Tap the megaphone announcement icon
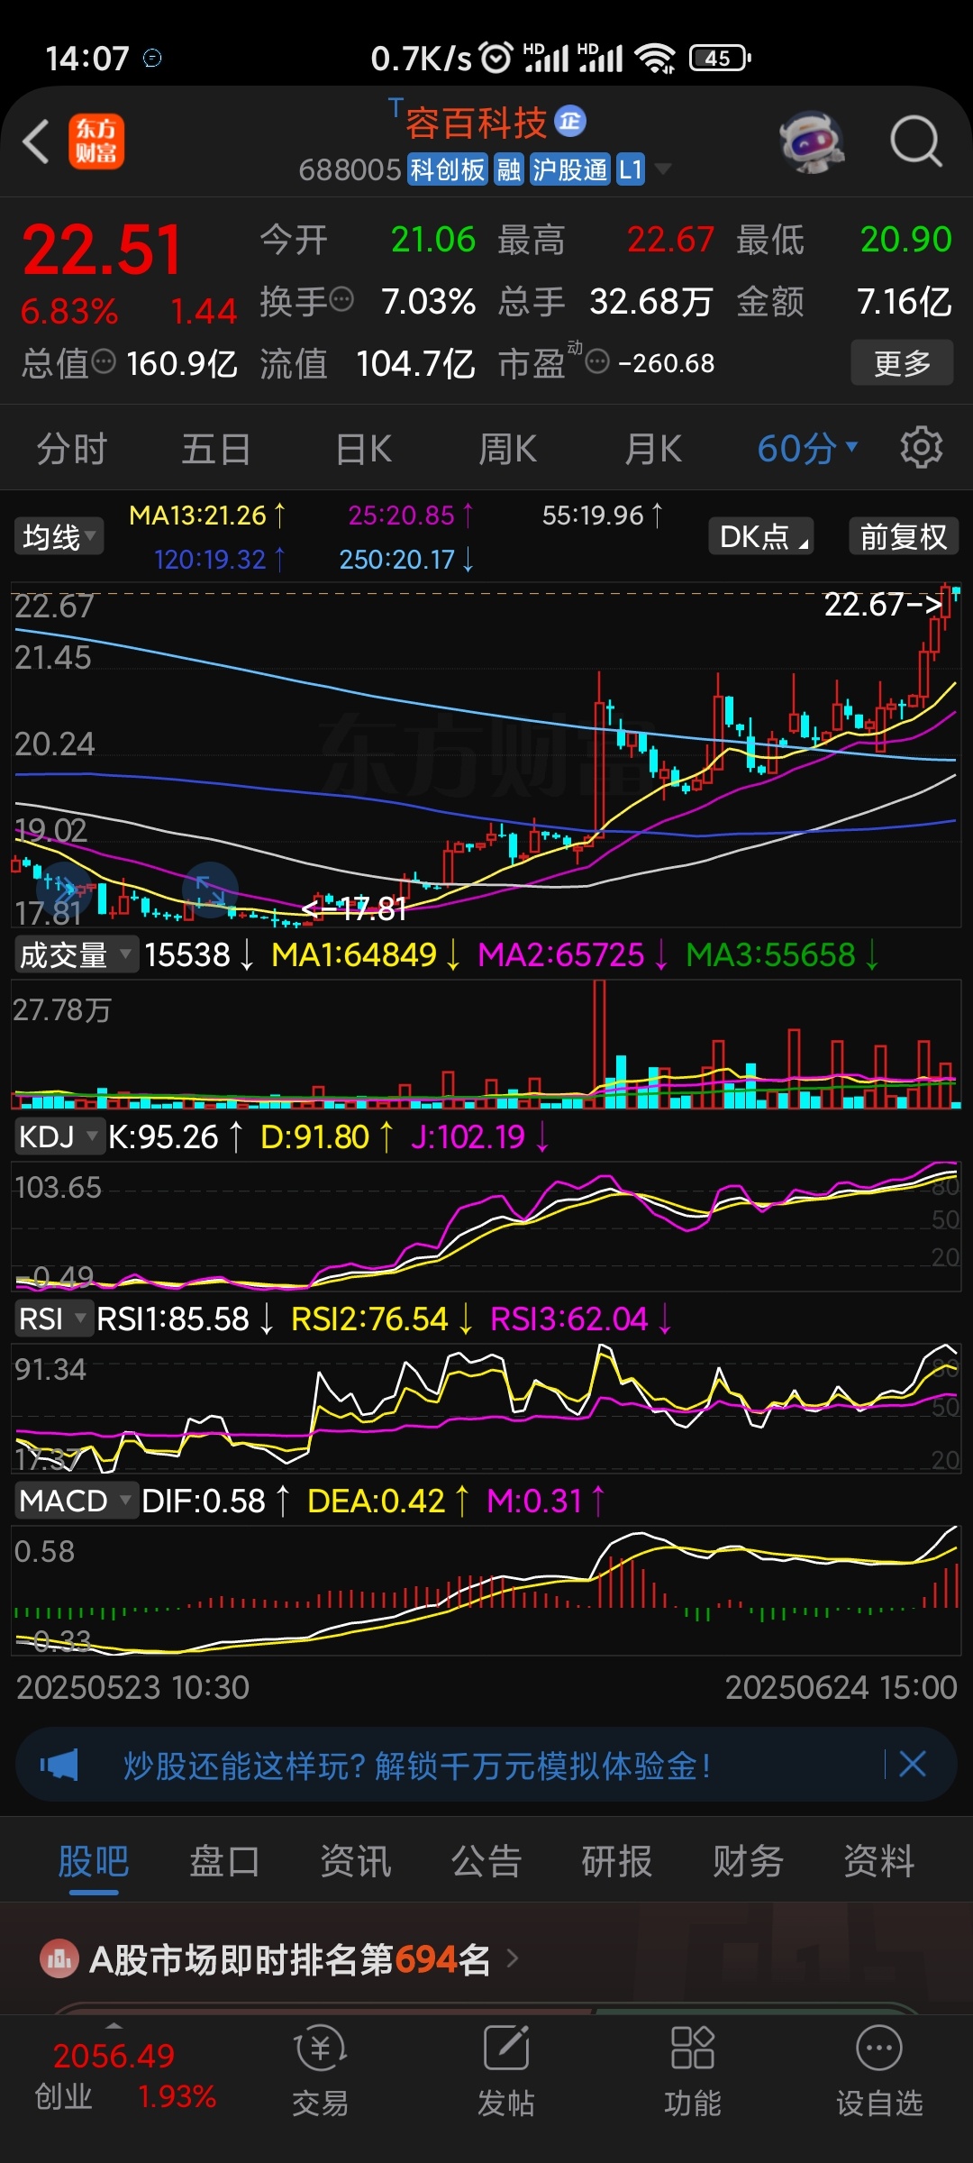973x2163 pixels. [x=59, y=1764]
